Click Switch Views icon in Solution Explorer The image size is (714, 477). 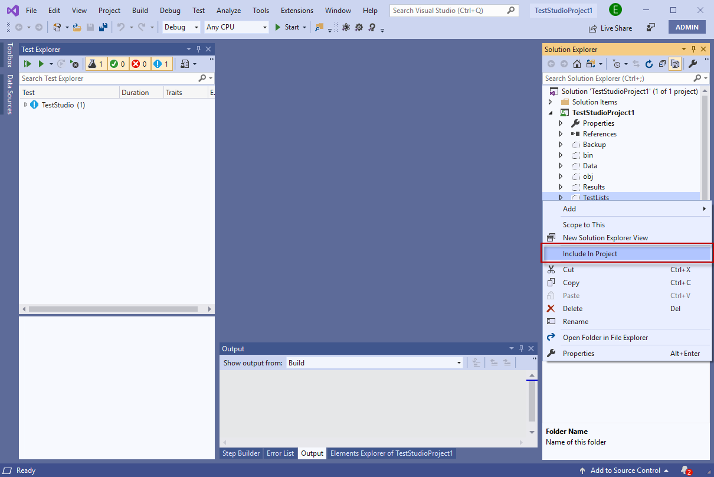[x=591, y=64]
